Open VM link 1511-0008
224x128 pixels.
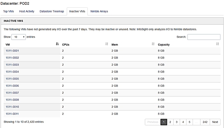(12, 100)
